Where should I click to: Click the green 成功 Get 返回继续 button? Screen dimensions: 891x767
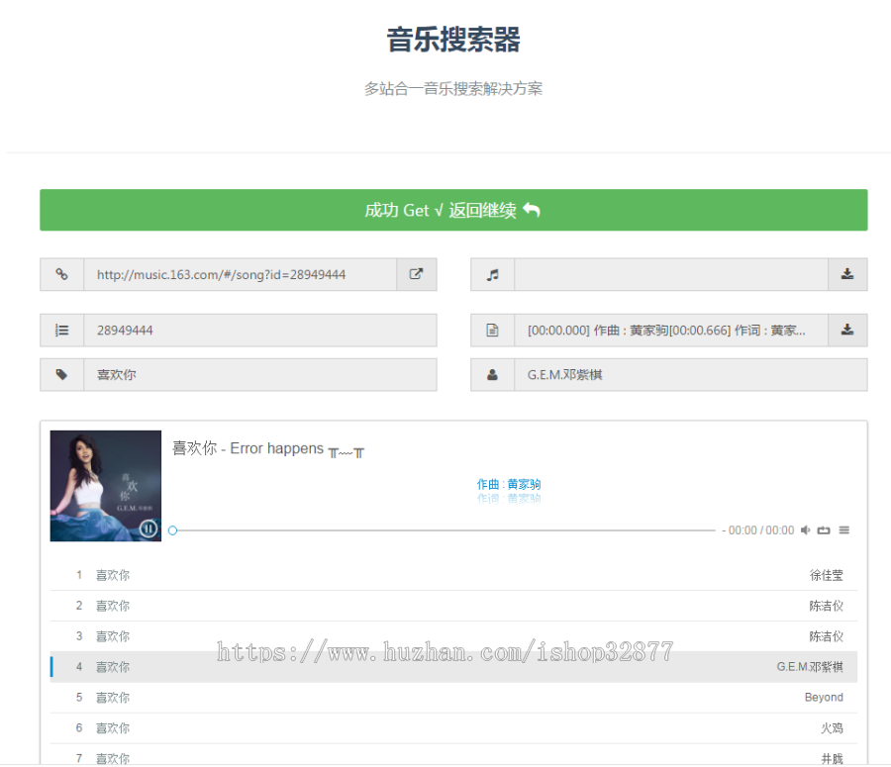click(x=453, y=210)
